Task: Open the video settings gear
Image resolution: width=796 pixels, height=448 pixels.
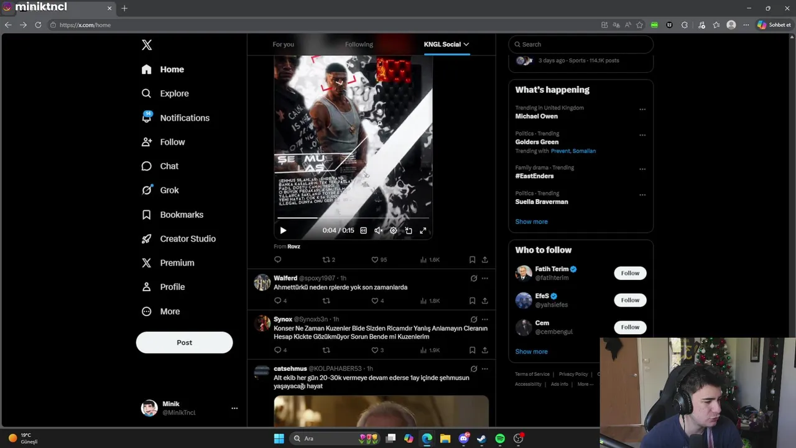Action: [x=393, y=230]
